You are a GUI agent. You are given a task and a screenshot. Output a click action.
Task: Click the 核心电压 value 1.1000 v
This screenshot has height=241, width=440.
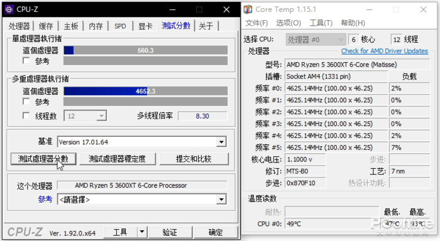coord(305,159)
